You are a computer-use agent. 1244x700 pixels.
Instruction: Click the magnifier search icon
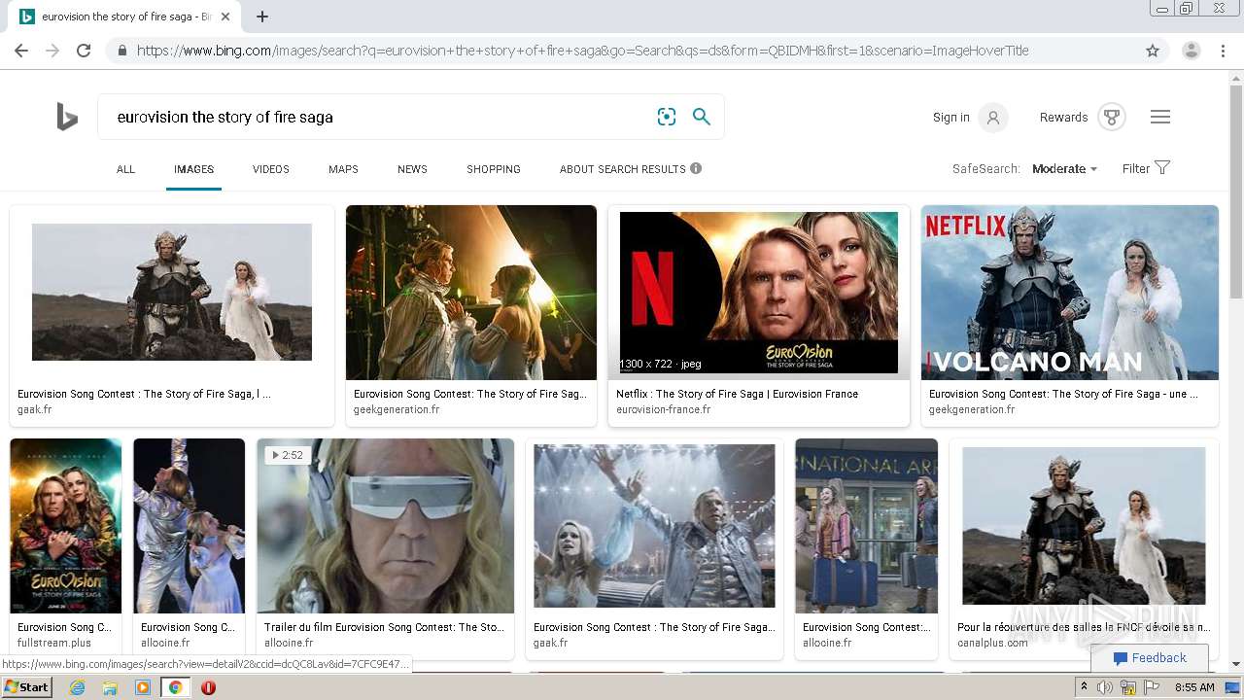point(702,117)
